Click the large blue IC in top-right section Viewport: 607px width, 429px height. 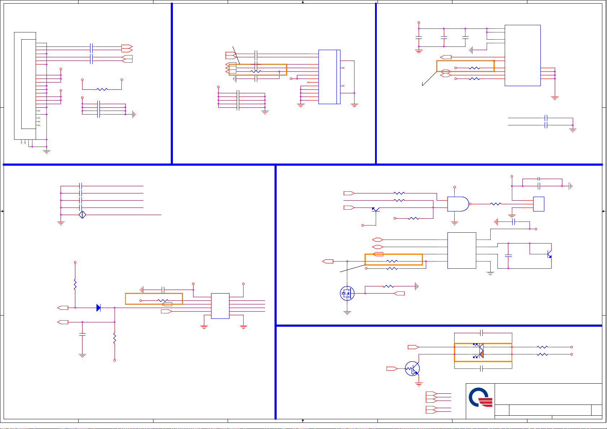tap(522, 55)
